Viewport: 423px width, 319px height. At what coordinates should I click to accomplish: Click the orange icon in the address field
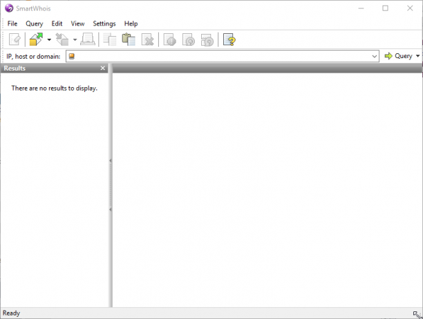pyautogui.click(x=71, y=56)
